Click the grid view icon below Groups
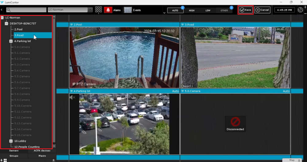This screenshot has height=162, width=307. (5, 160)
